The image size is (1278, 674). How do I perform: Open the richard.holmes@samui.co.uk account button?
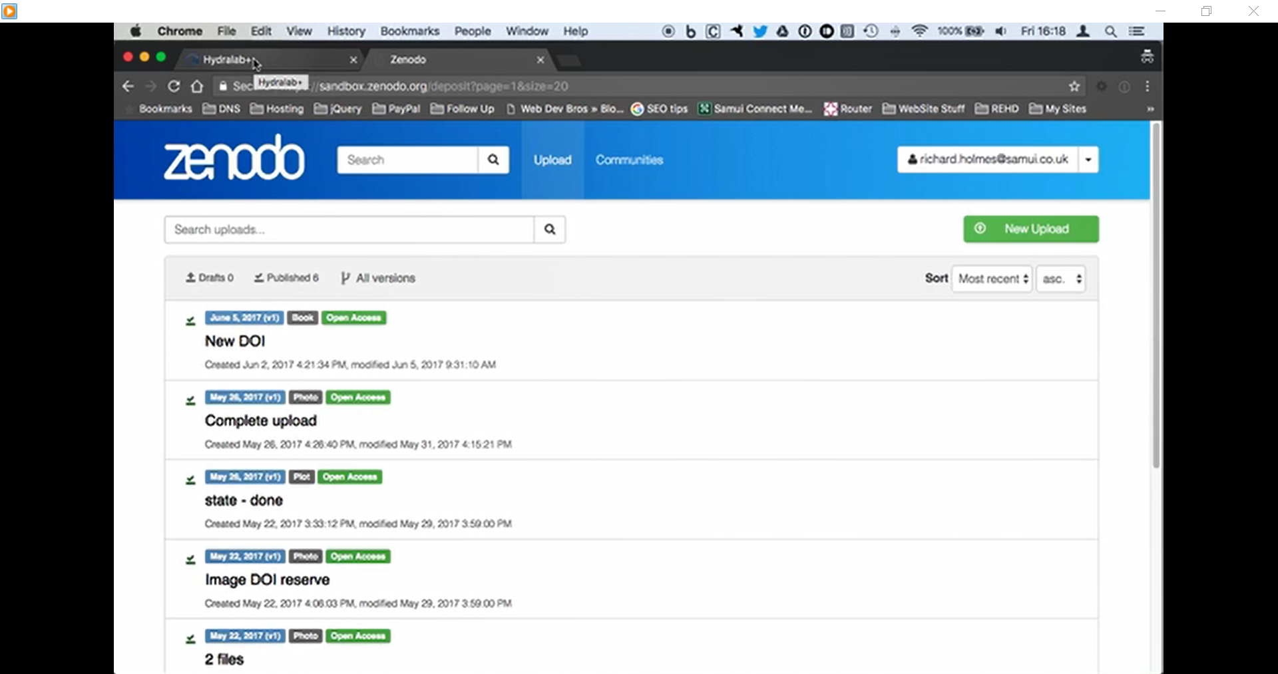tap(988, 160)
